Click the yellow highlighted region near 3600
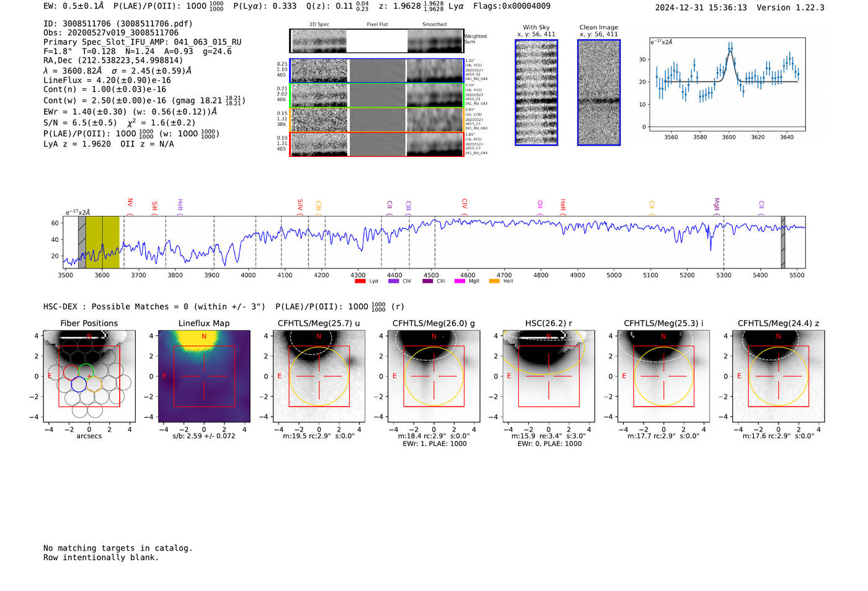 [x=103, y=242]
